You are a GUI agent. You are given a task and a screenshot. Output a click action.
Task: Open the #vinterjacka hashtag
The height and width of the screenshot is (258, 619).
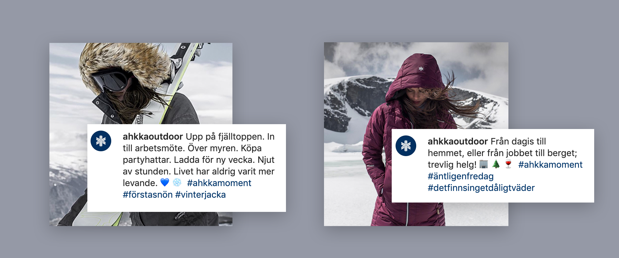tap(201, 195)
